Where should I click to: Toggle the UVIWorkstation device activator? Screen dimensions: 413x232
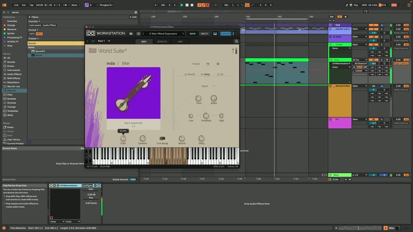(51, 186)
